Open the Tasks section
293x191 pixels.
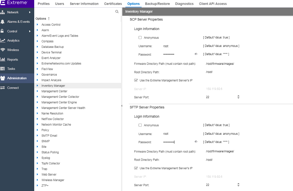coord(17,69)
